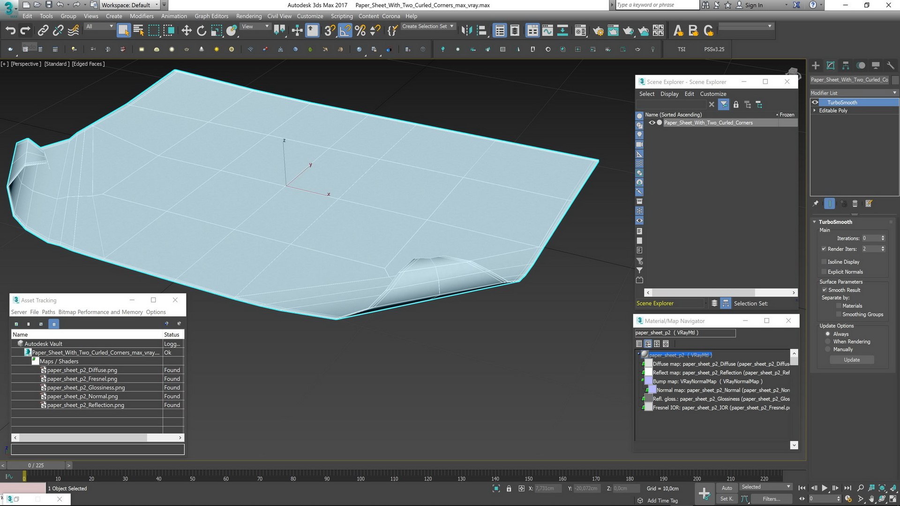Click Remove modifier trash icon
The width and height of the screenshot is (900, 506).
[x=855, y=204]
